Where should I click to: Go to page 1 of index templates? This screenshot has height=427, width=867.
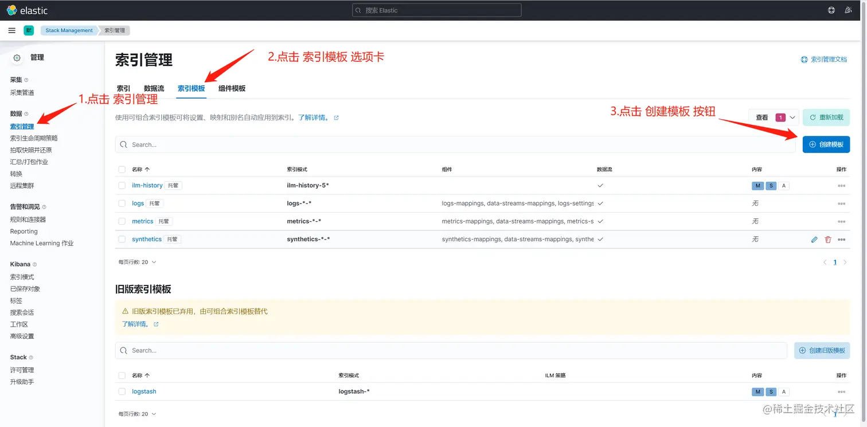835,263
